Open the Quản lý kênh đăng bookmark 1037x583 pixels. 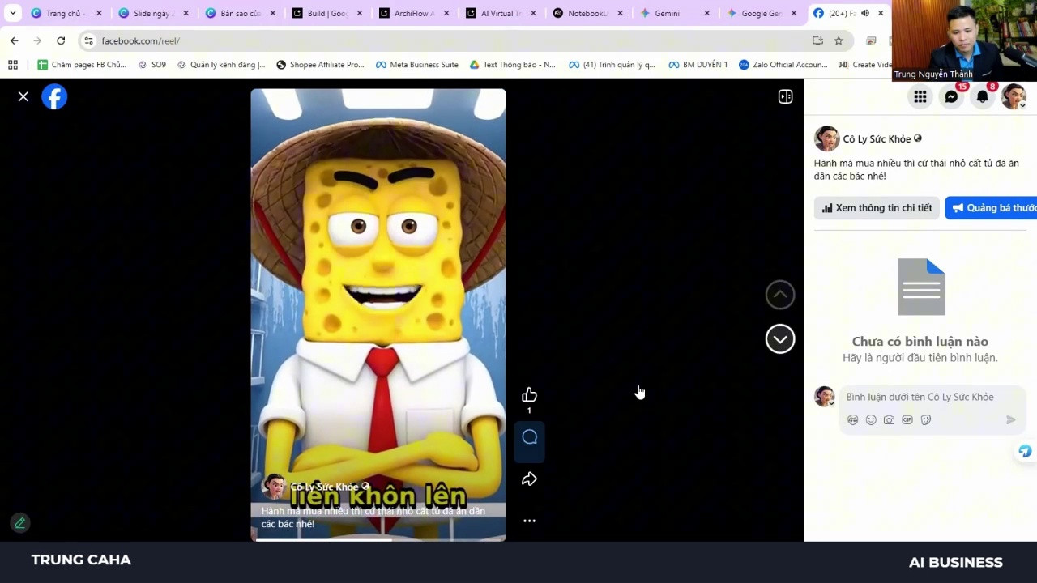tap(220, 65)
